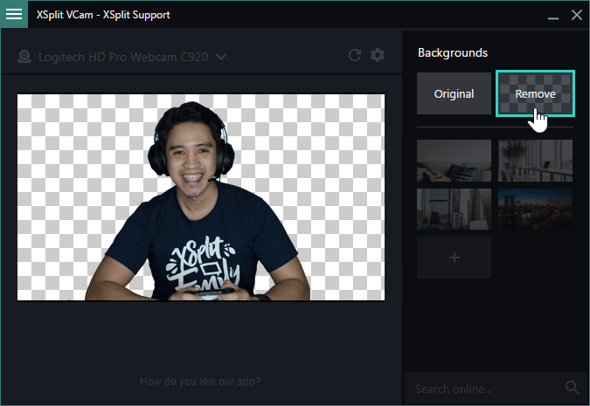Minimize the XSplit VCam window
Viewport: 590px width, 406px height.
coord(552,15)
